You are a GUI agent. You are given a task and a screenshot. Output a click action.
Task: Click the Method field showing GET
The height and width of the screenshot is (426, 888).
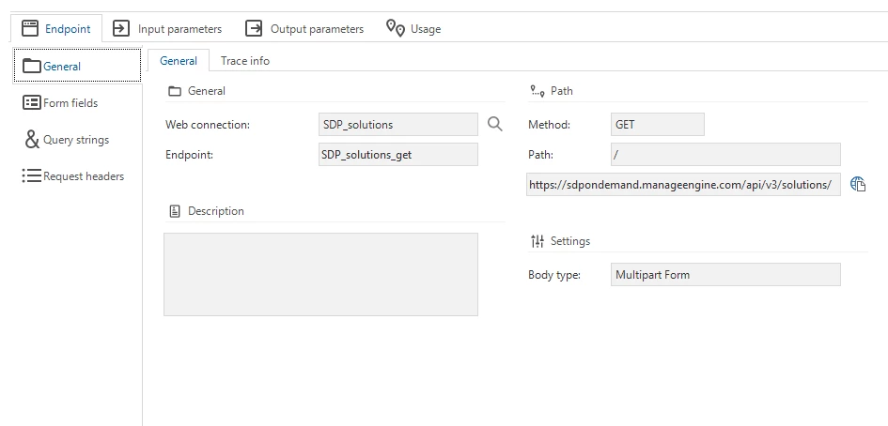(x=658, y=125)
